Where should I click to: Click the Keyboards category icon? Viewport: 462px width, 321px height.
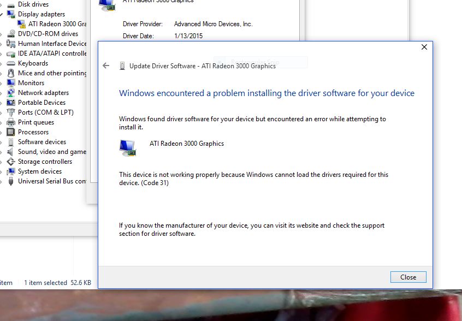click(x=11, y=63)
